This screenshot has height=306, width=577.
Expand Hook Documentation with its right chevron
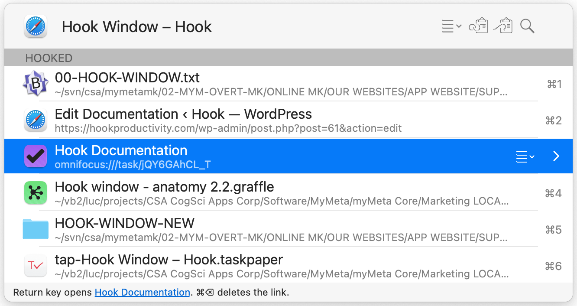pyautogui.click(x=556, y=156)
